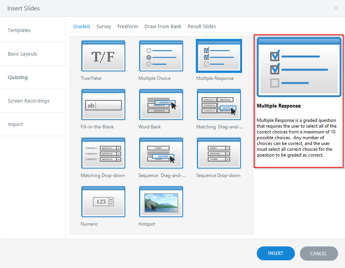Select the Word Bank question type
Viewport: 345px width, 268px height.
click(161, 105)
